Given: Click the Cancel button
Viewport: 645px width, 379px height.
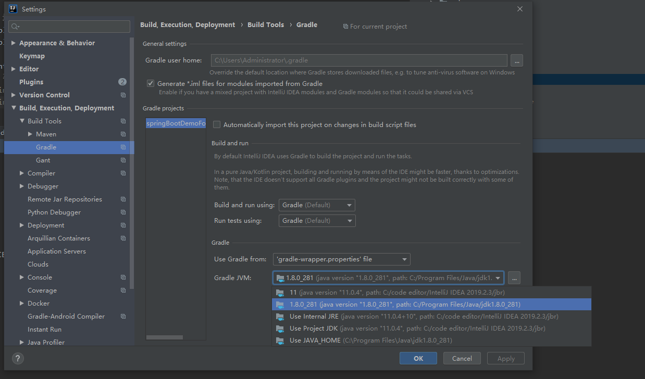Looking at the screenshot, I should (x=462, y=358).
